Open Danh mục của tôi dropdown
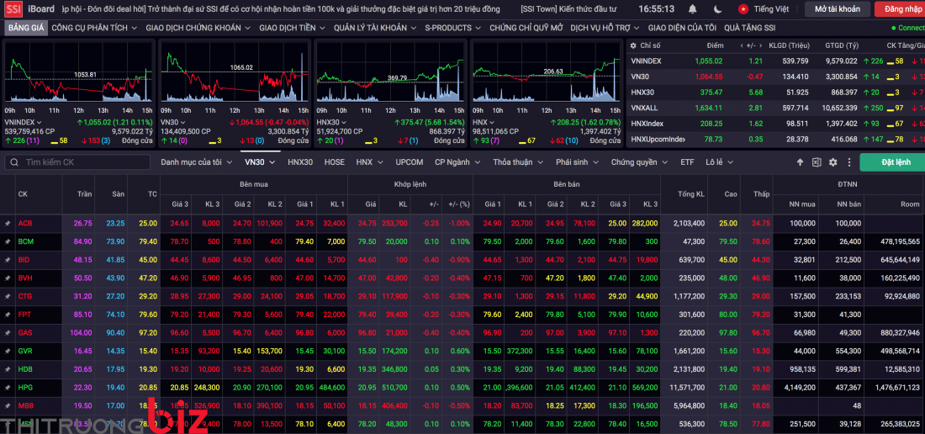This screenshot has width=925, height=434. pyautogui.click(x=197, y=162)
